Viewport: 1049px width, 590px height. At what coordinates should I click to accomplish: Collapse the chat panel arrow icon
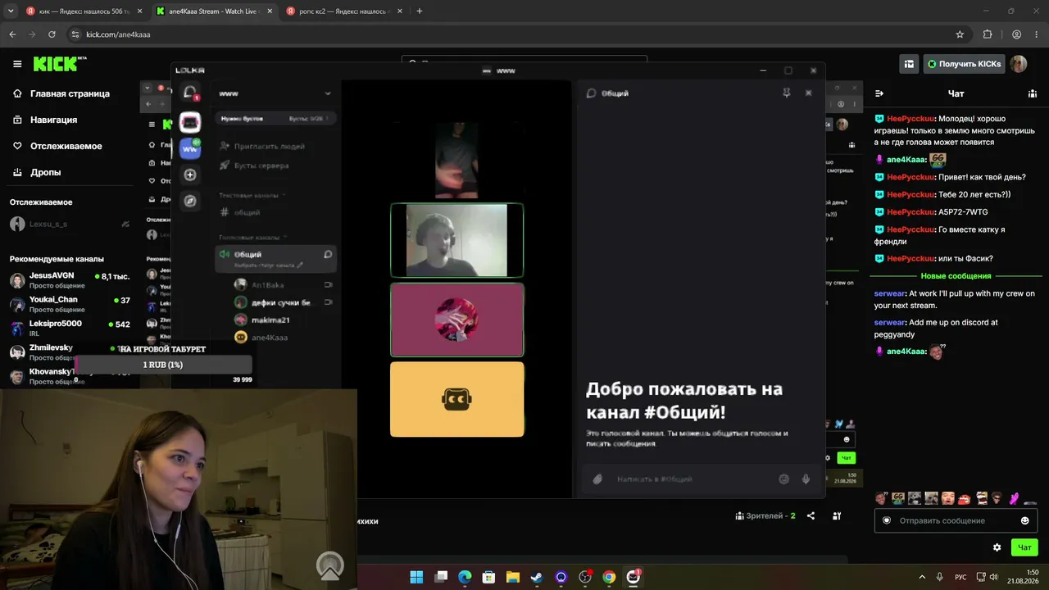pos(879,93)
